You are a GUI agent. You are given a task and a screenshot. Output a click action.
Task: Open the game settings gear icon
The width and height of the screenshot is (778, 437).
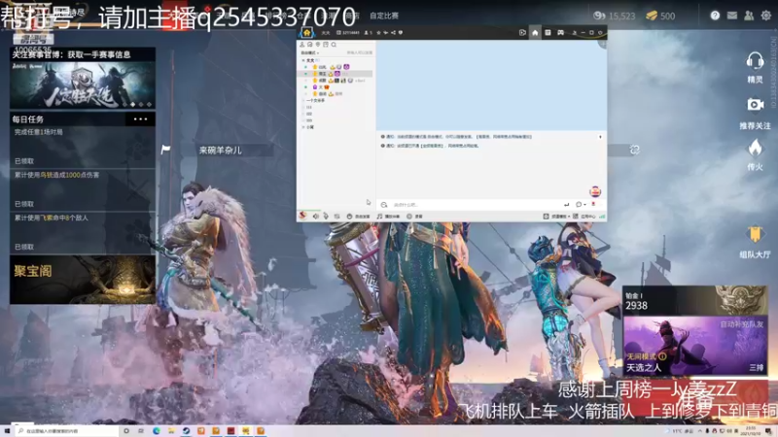(x=766, y=16)
